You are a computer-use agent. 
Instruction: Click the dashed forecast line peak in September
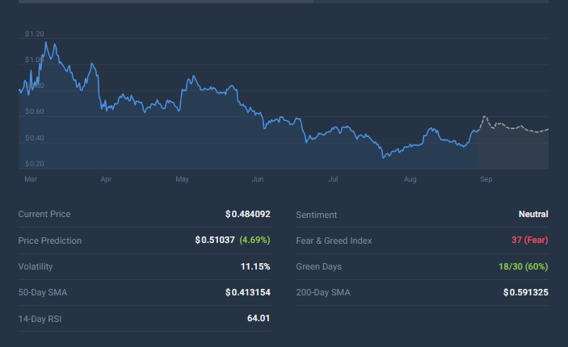pos(485,116)
